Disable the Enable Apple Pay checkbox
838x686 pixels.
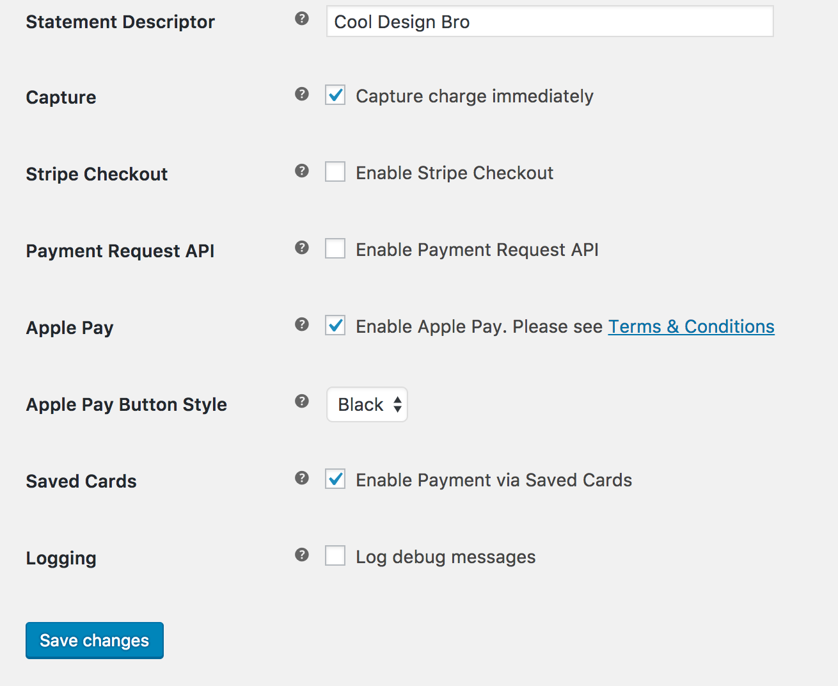point(335,326)
